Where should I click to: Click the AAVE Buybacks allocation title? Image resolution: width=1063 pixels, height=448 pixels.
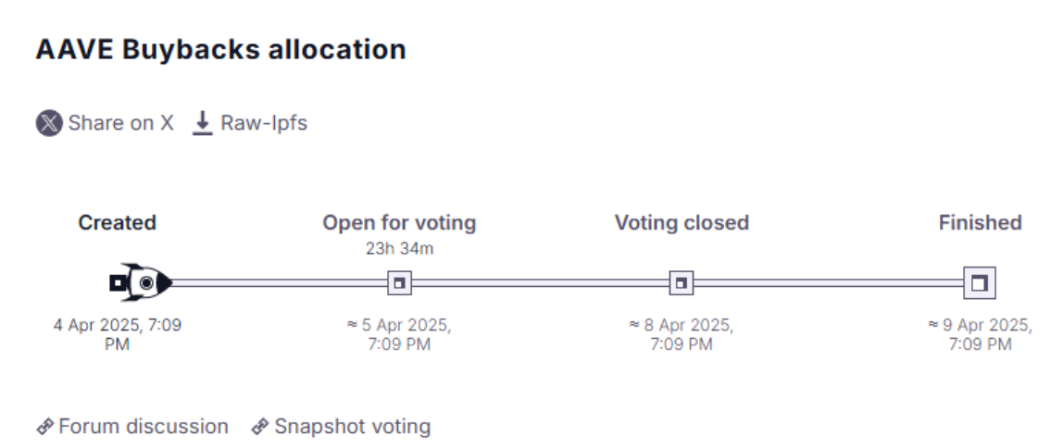tap(221, 49)
